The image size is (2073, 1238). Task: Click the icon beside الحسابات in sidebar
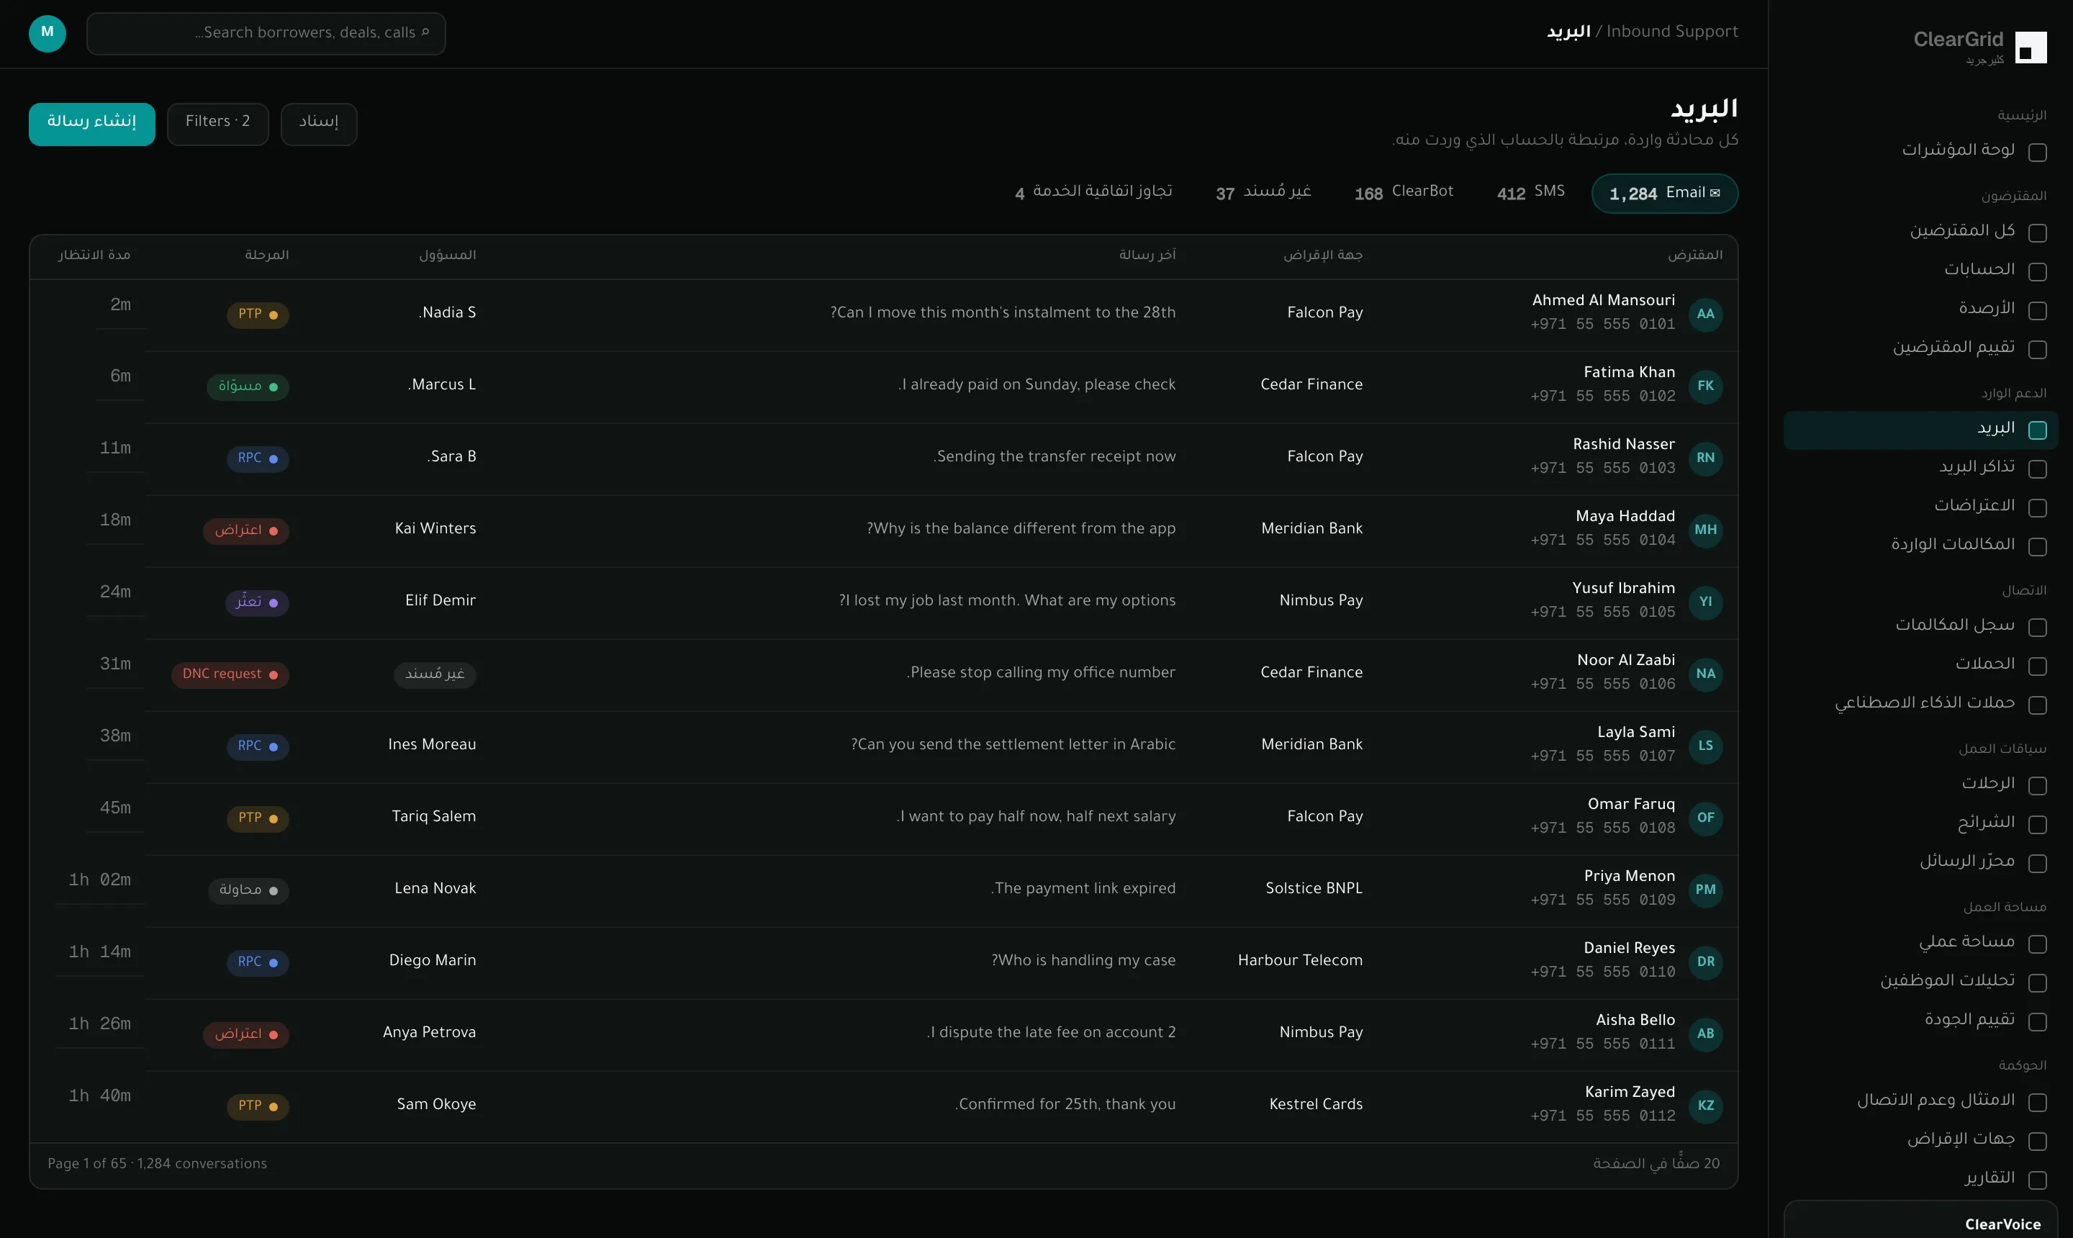click(2037, 272)
